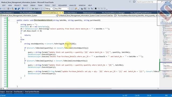Viewport: 172px width, 97px height.
Task: Click the Undo arrow icon
Action: (x=23, y=9)
